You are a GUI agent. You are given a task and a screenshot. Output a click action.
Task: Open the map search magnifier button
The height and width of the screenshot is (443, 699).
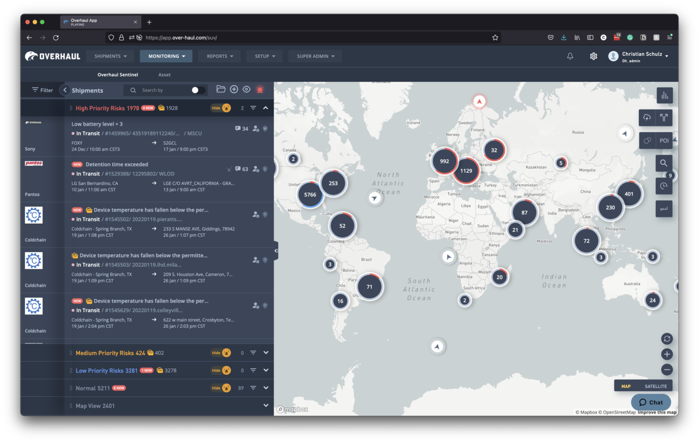664,163
